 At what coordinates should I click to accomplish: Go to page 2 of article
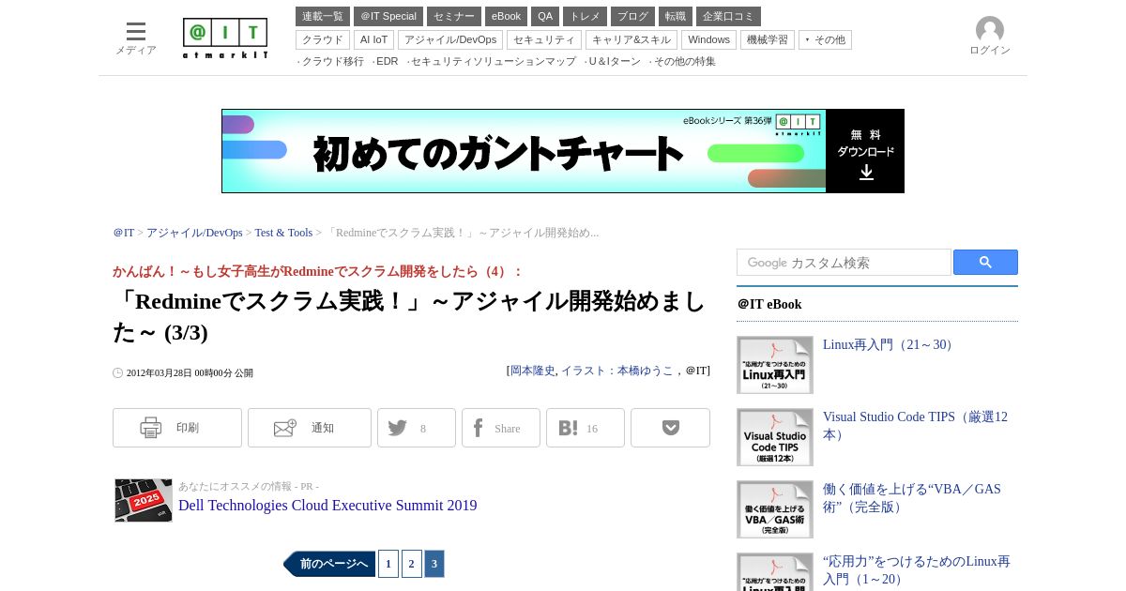(x=412, y=564)
